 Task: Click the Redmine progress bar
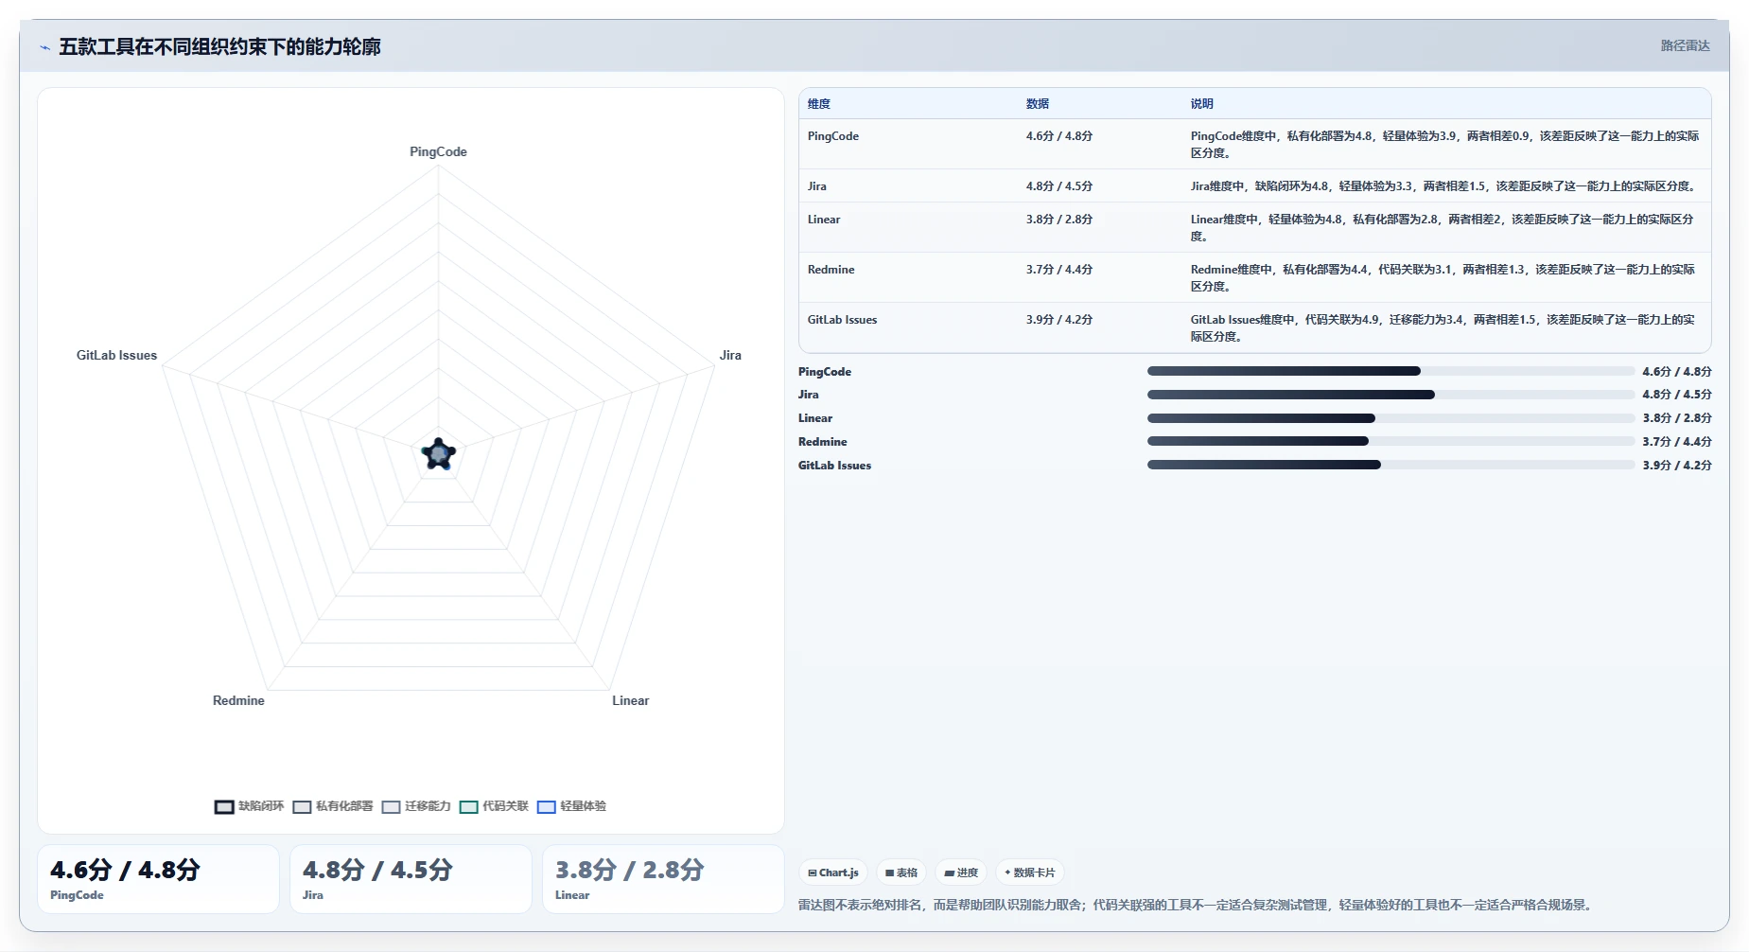[x=1390, y=441]
